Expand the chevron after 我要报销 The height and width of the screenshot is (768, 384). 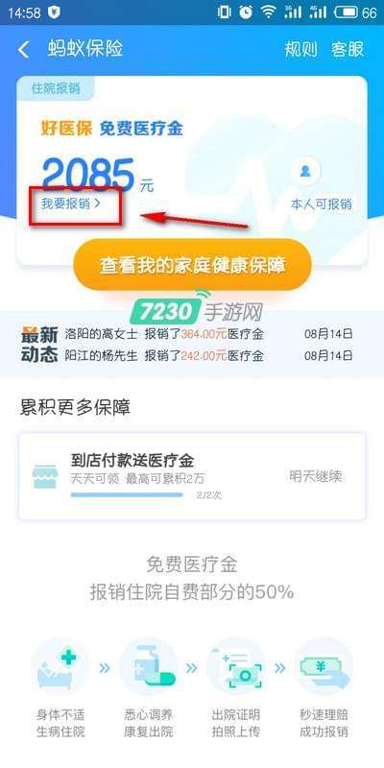point(97,204)
